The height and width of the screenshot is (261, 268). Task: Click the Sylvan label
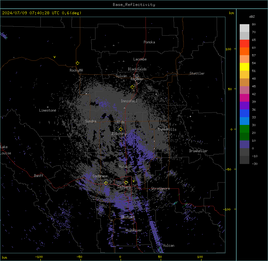pyautogui.click(x=121, y=76)
